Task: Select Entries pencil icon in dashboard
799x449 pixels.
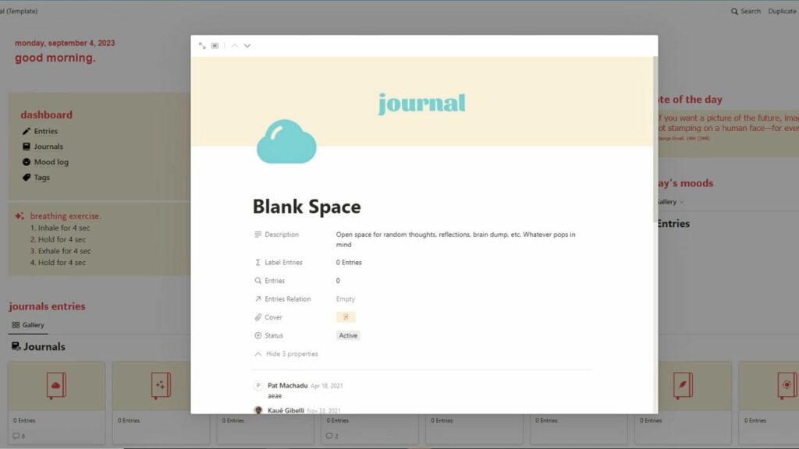Action: coord(25,131)
